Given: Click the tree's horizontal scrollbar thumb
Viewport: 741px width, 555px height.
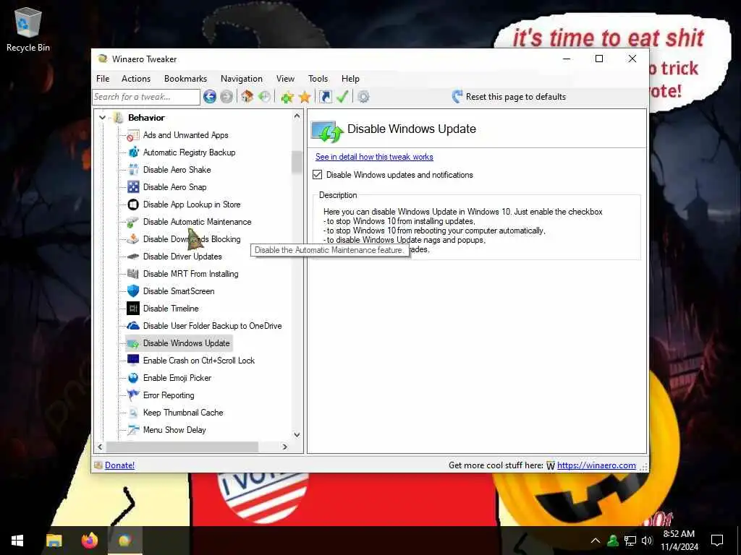Looking at the screenshot, I should point(182,447).
